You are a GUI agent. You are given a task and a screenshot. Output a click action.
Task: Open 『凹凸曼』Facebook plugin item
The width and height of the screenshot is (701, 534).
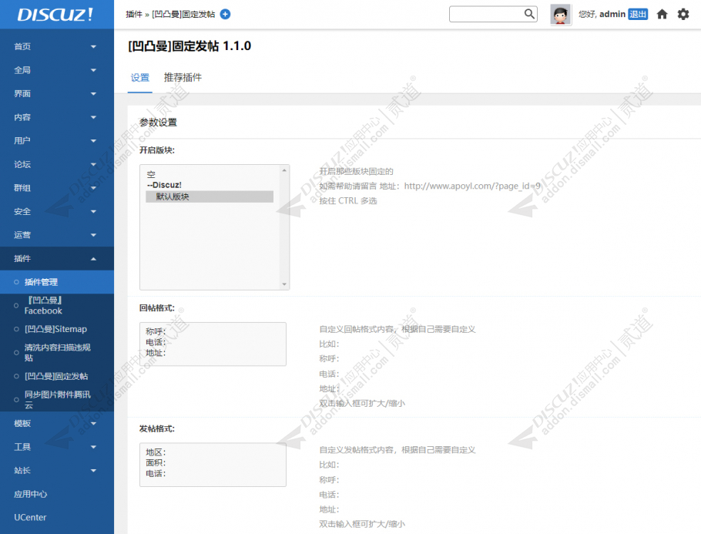pyautogui.click(x=57, y=305)
